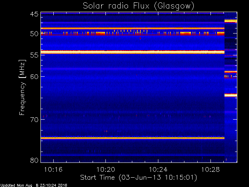Select the 50 frequency axis label
This screenshot has height=187, width=249.
click(x=34, y=34)
